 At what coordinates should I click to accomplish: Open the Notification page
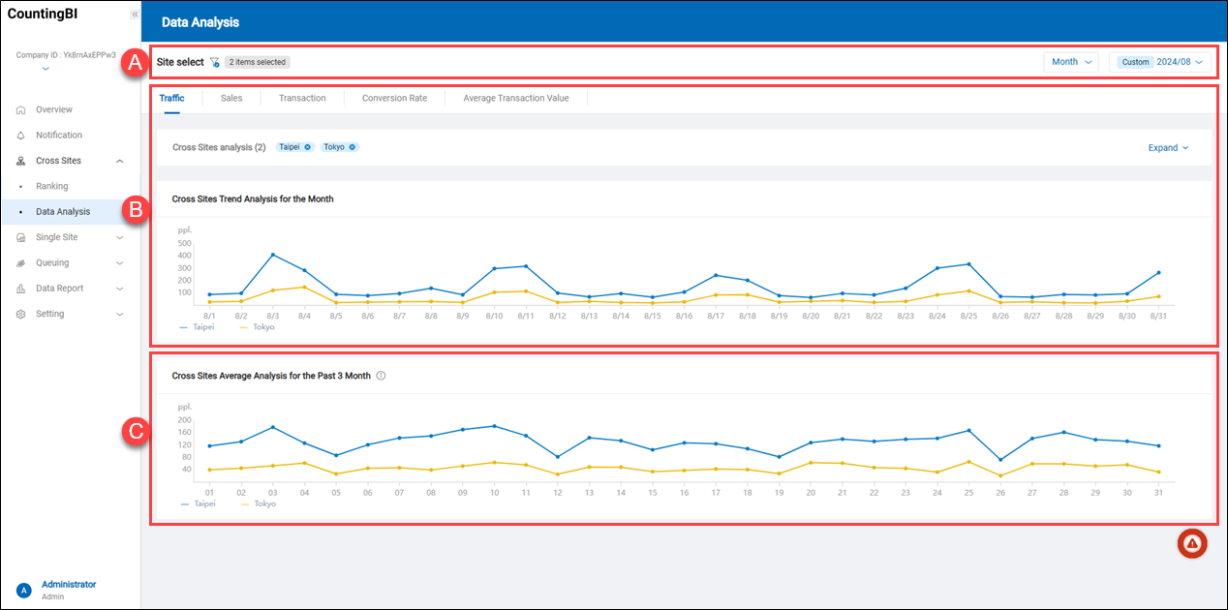59,135
